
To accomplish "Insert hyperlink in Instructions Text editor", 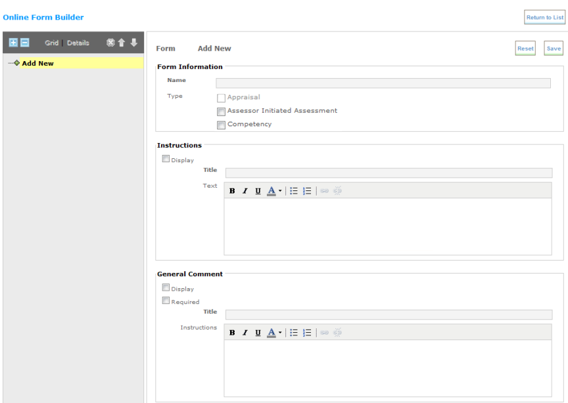I will click(x=325, y=190).
